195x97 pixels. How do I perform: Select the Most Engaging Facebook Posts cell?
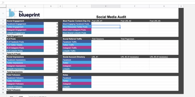pyautogui.click(x=77, y=24)
